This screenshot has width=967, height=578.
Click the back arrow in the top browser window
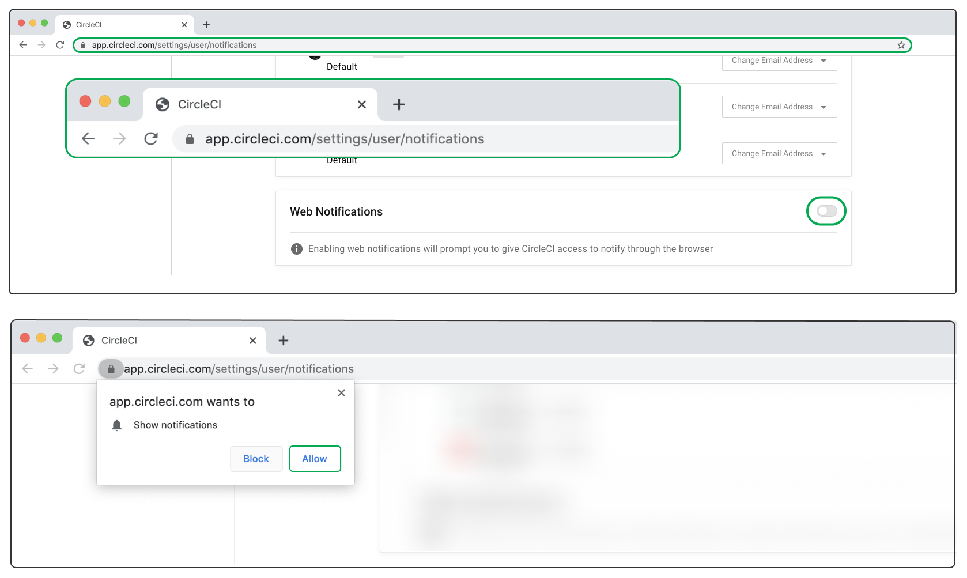point(23,45)
